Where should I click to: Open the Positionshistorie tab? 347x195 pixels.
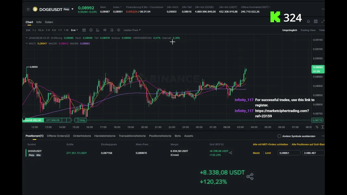(x=160, y=136)
